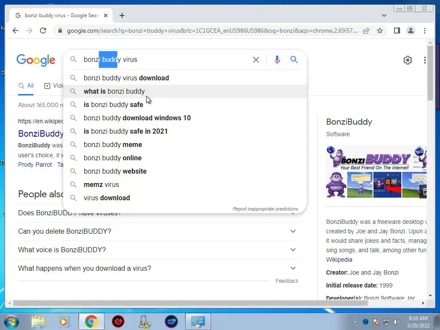The width and height of the screenshot is (440, 330).
Task: Switch to the Videos results tab
Action: tap(54, 86)
